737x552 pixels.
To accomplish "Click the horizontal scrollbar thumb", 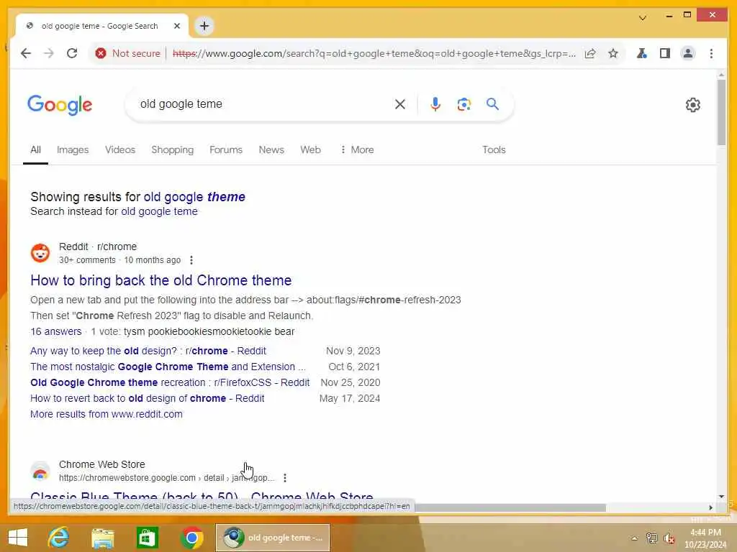I will pos(510,507).
